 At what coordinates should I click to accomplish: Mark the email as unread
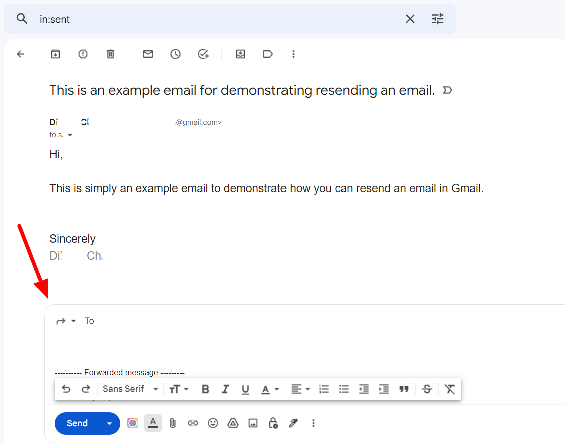click(x=148, y=54)
